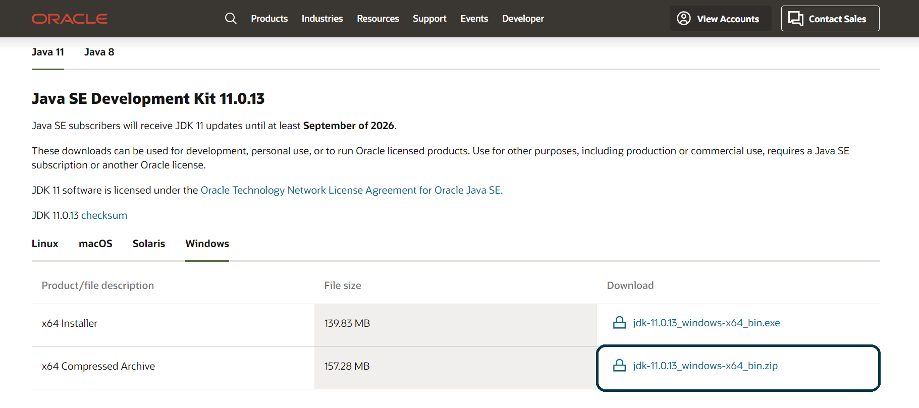
Task: Open the Support menu
Action: pyautogui.click(x=429, y=19)
